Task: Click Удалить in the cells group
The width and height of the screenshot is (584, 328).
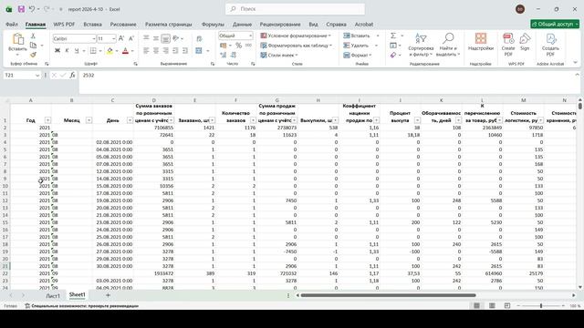Action: [x=356, y=46]
